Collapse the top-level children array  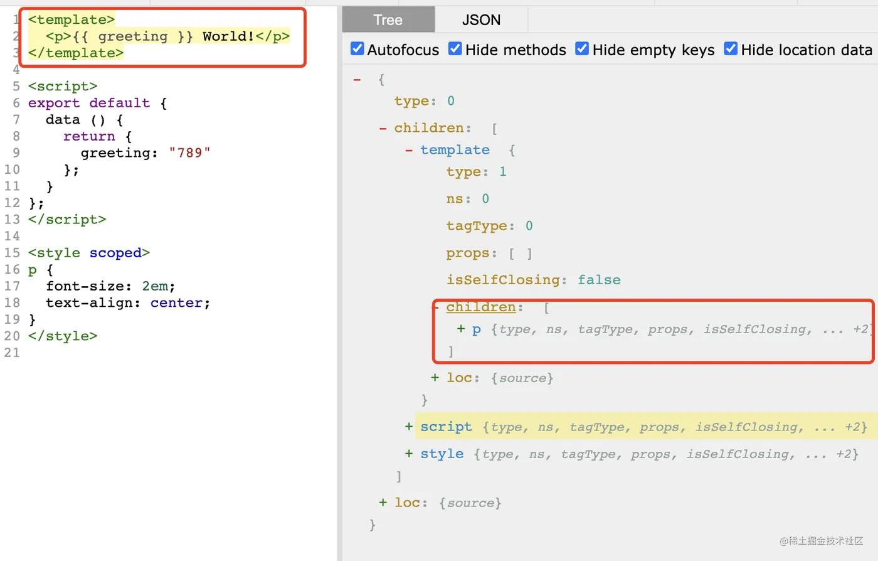pyautogui.click(x=383, y=128)
